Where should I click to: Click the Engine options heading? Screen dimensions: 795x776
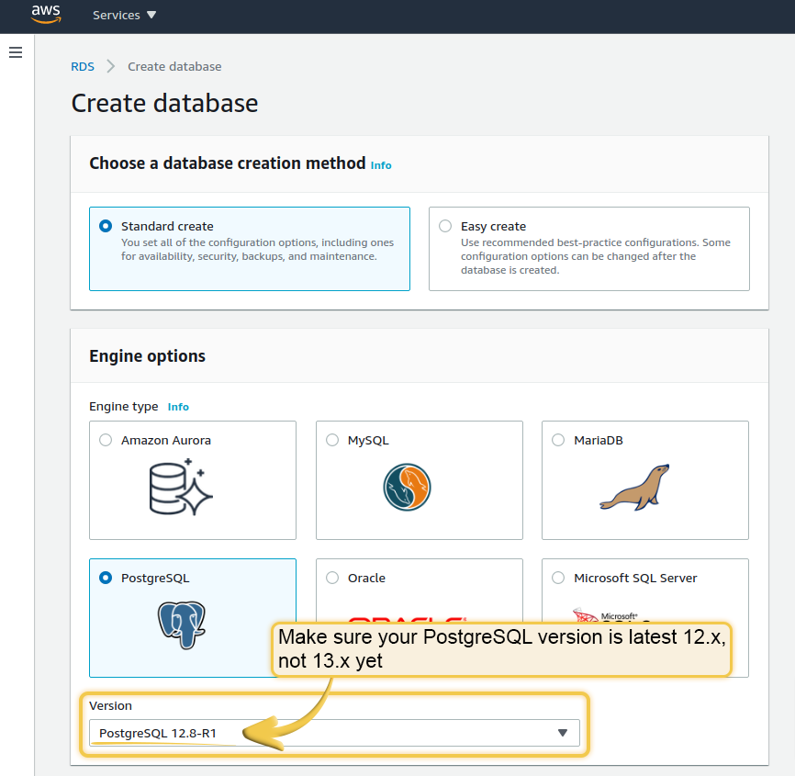pyautogui.click(x=148, y=356)
